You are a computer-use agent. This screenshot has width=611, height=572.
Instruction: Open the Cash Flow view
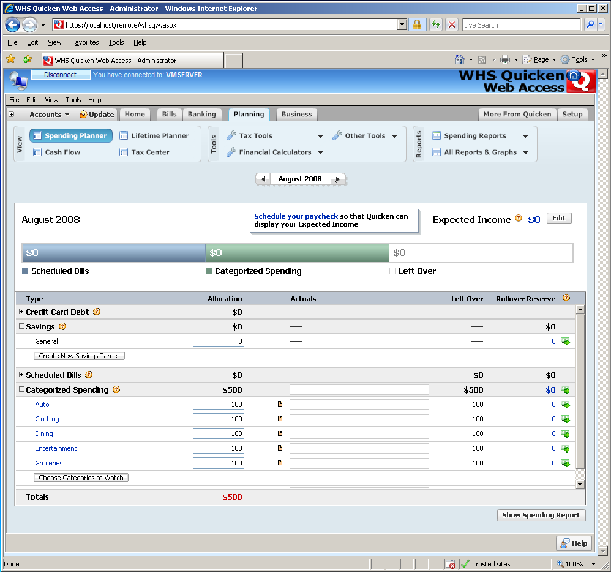click(x=57, y=152)
